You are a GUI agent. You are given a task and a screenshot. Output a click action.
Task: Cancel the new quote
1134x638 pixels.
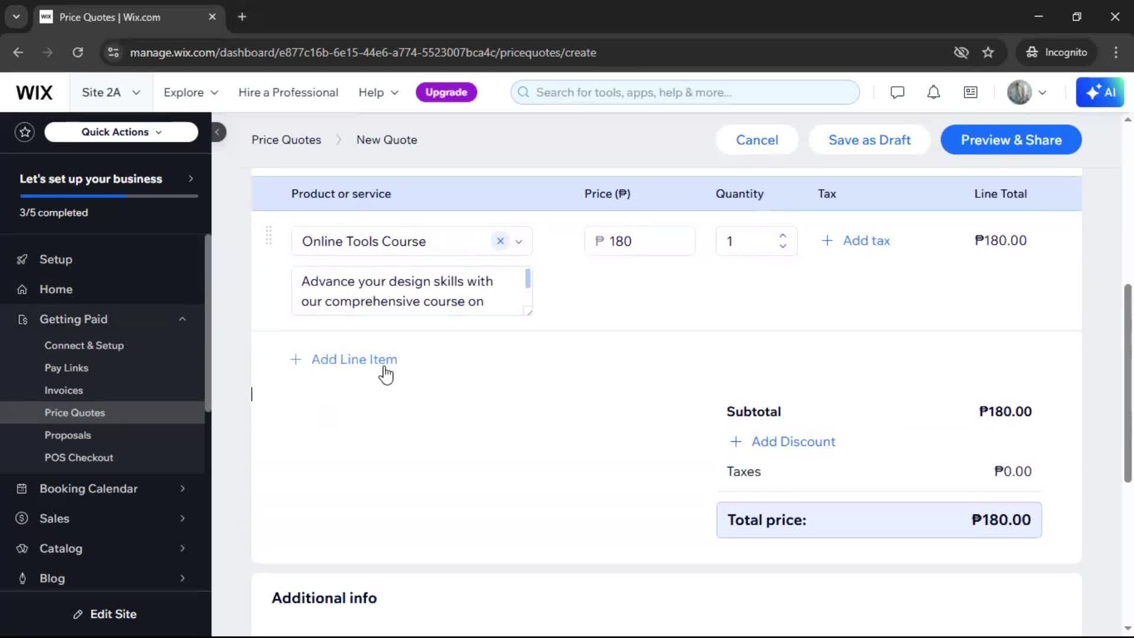757,140
